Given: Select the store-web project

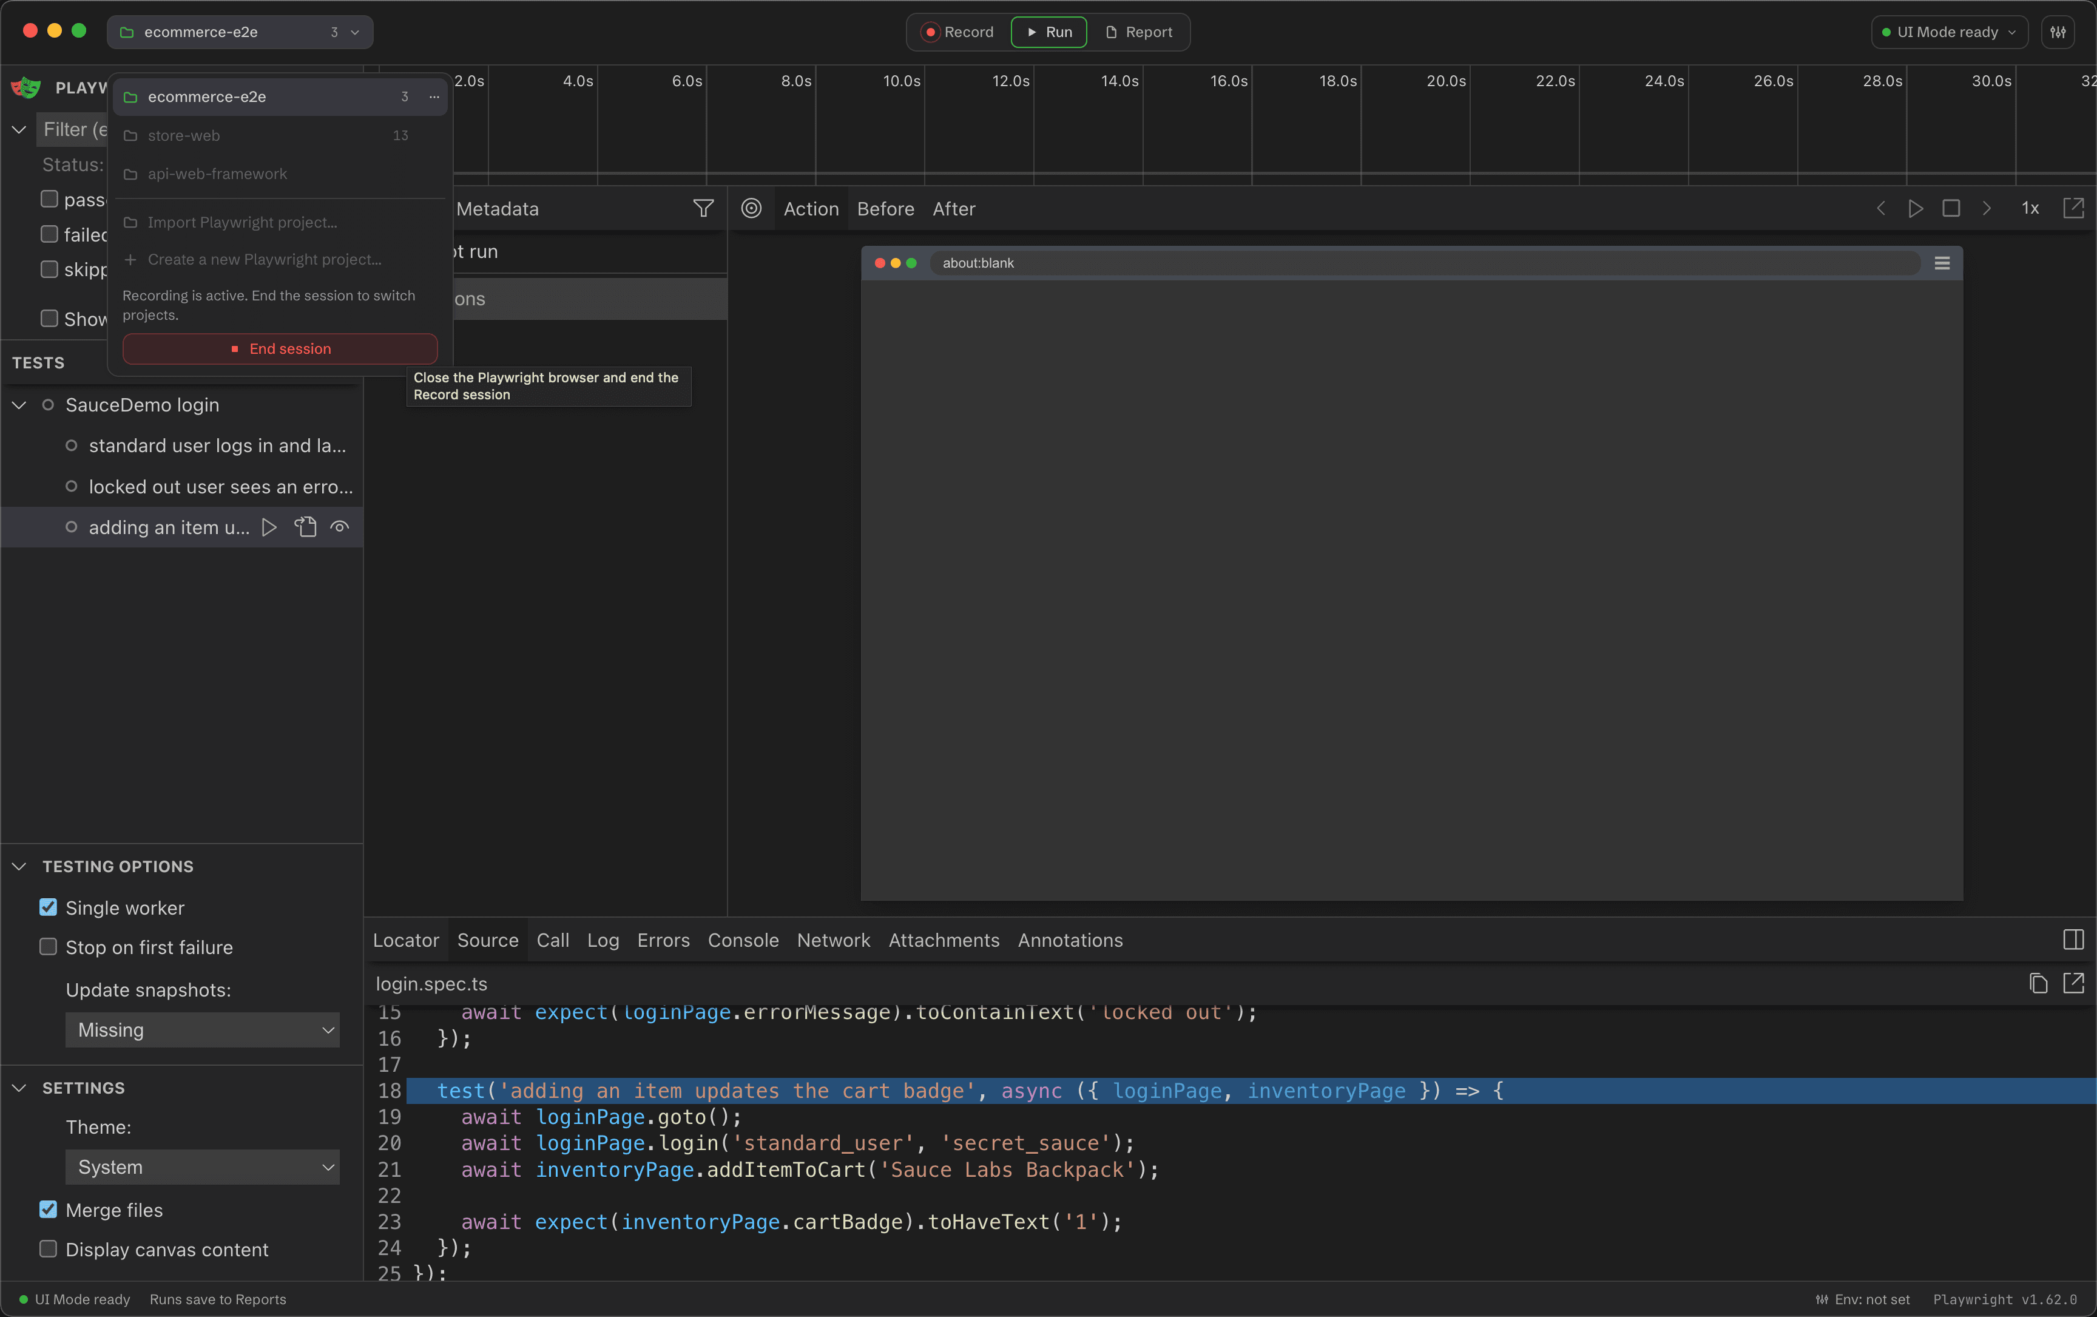Looking at the screenshot, I should point(279,135).
